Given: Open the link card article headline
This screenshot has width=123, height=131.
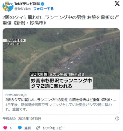Looking at the screenshot, I should pyautogui.click(x=61, y=100).
